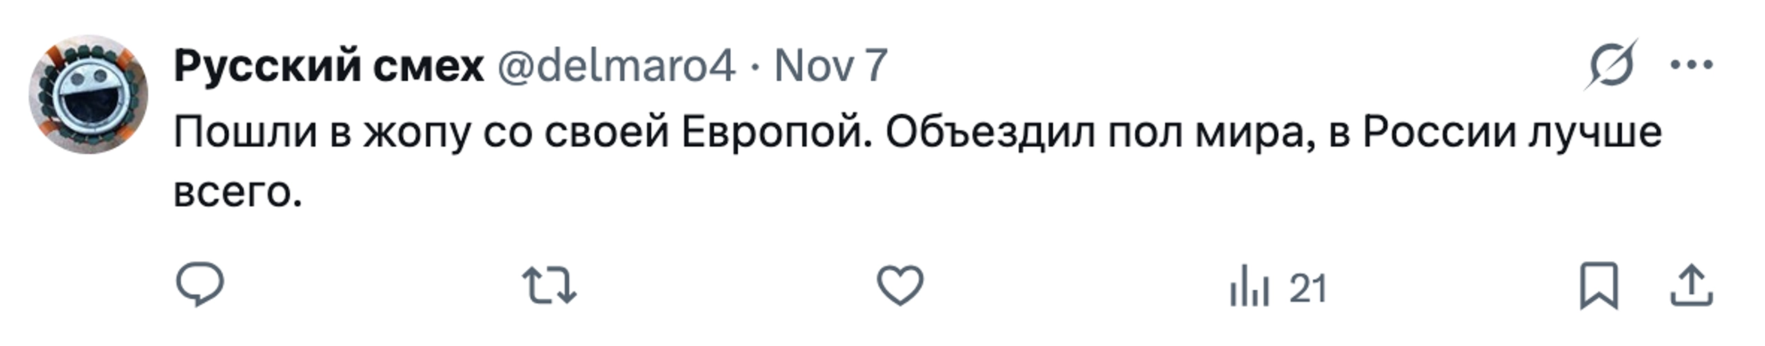Bookmark this post by Русский смех
1765x346 pixels.
pyautogui.click(x=1599, y=285)
